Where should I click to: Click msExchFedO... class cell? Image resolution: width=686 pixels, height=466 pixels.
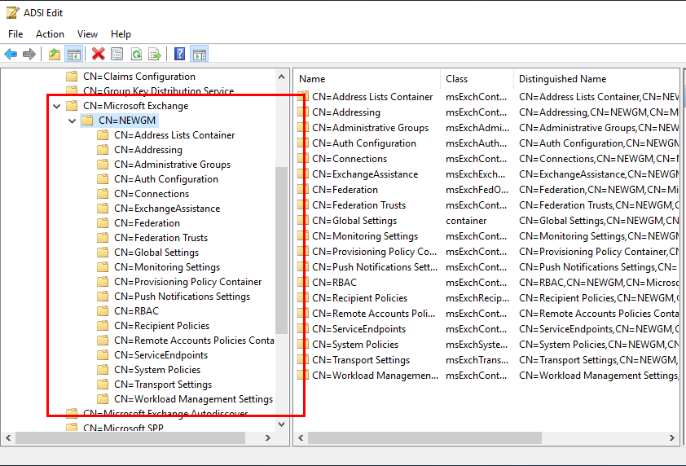tap(477, 190)
